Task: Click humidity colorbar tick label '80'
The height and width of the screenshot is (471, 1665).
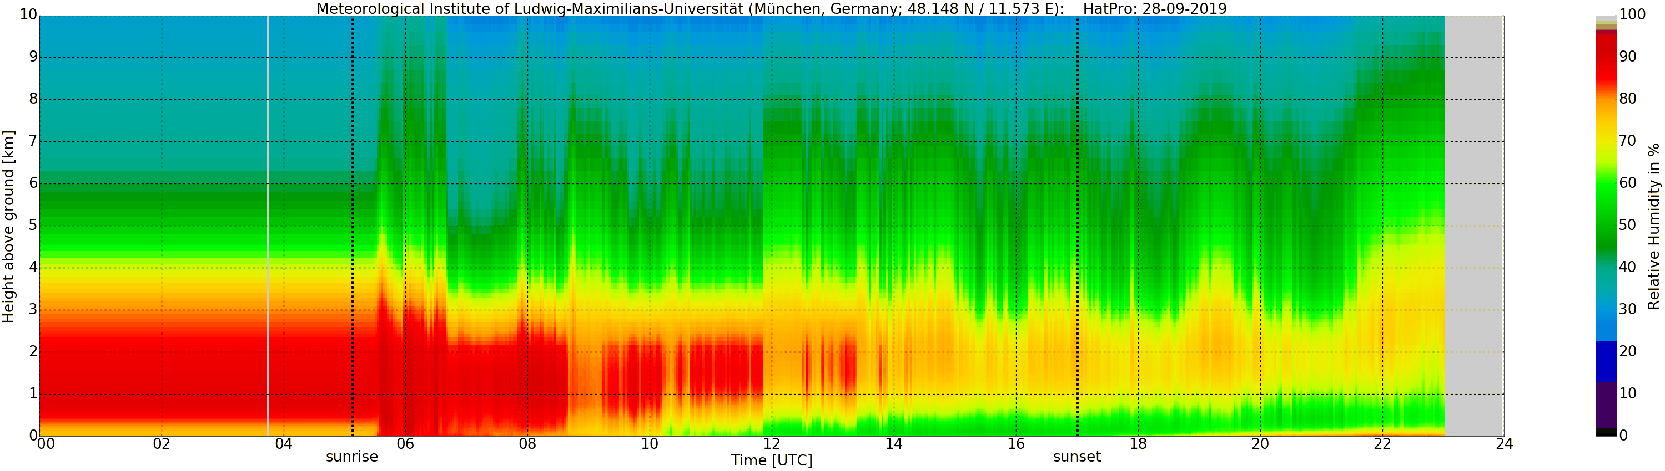Action: point(1627,99)
